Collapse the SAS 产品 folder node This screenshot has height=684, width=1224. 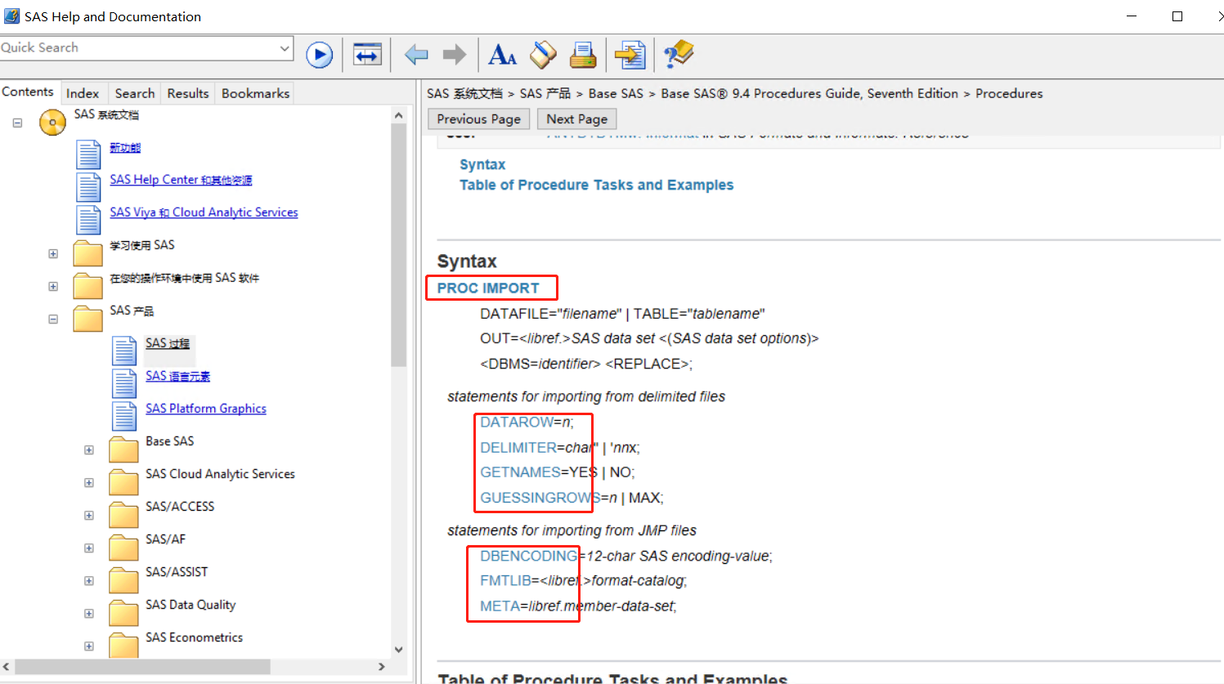53,320
